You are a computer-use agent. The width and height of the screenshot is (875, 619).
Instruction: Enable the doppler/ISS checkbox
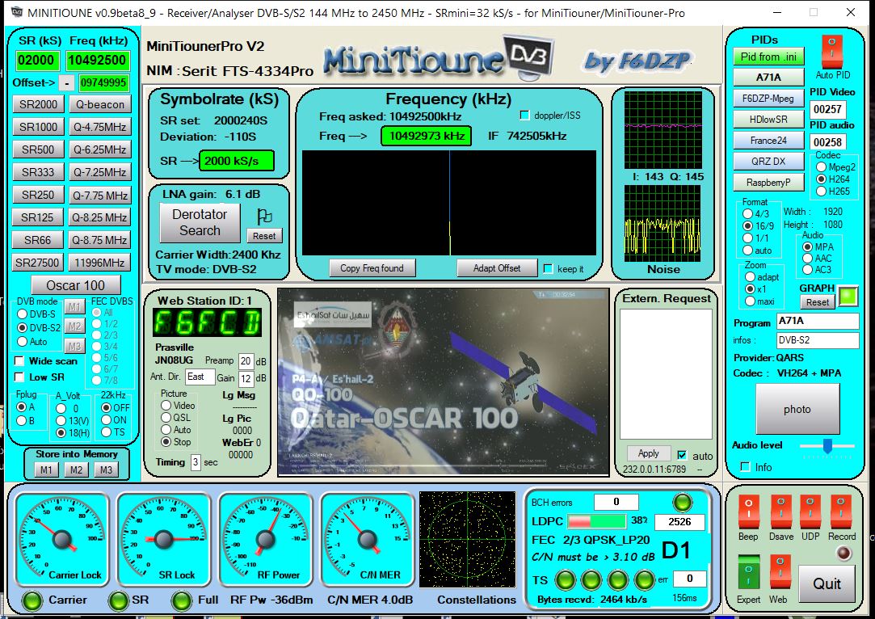coord(524,116)
